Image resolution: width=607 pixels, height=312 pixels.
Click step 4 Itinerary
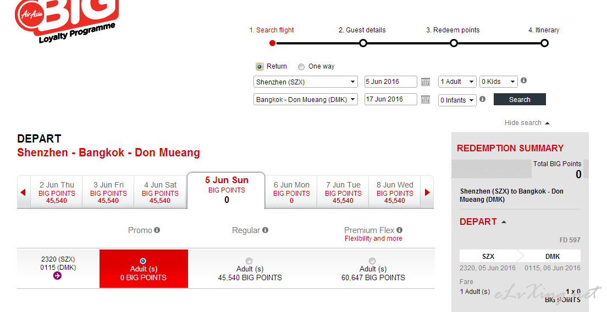[x=544, y=30]
